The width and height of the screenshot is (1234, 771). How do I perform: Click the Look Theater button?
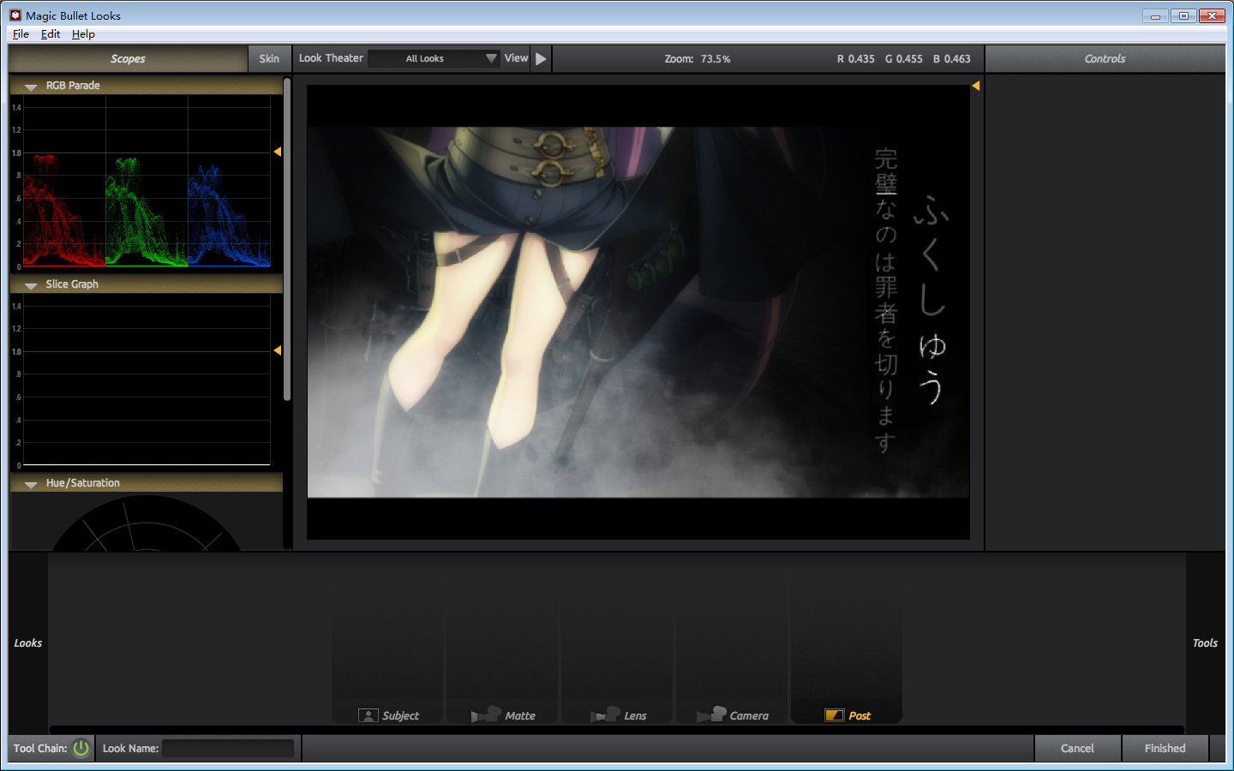tap(331, 58)
